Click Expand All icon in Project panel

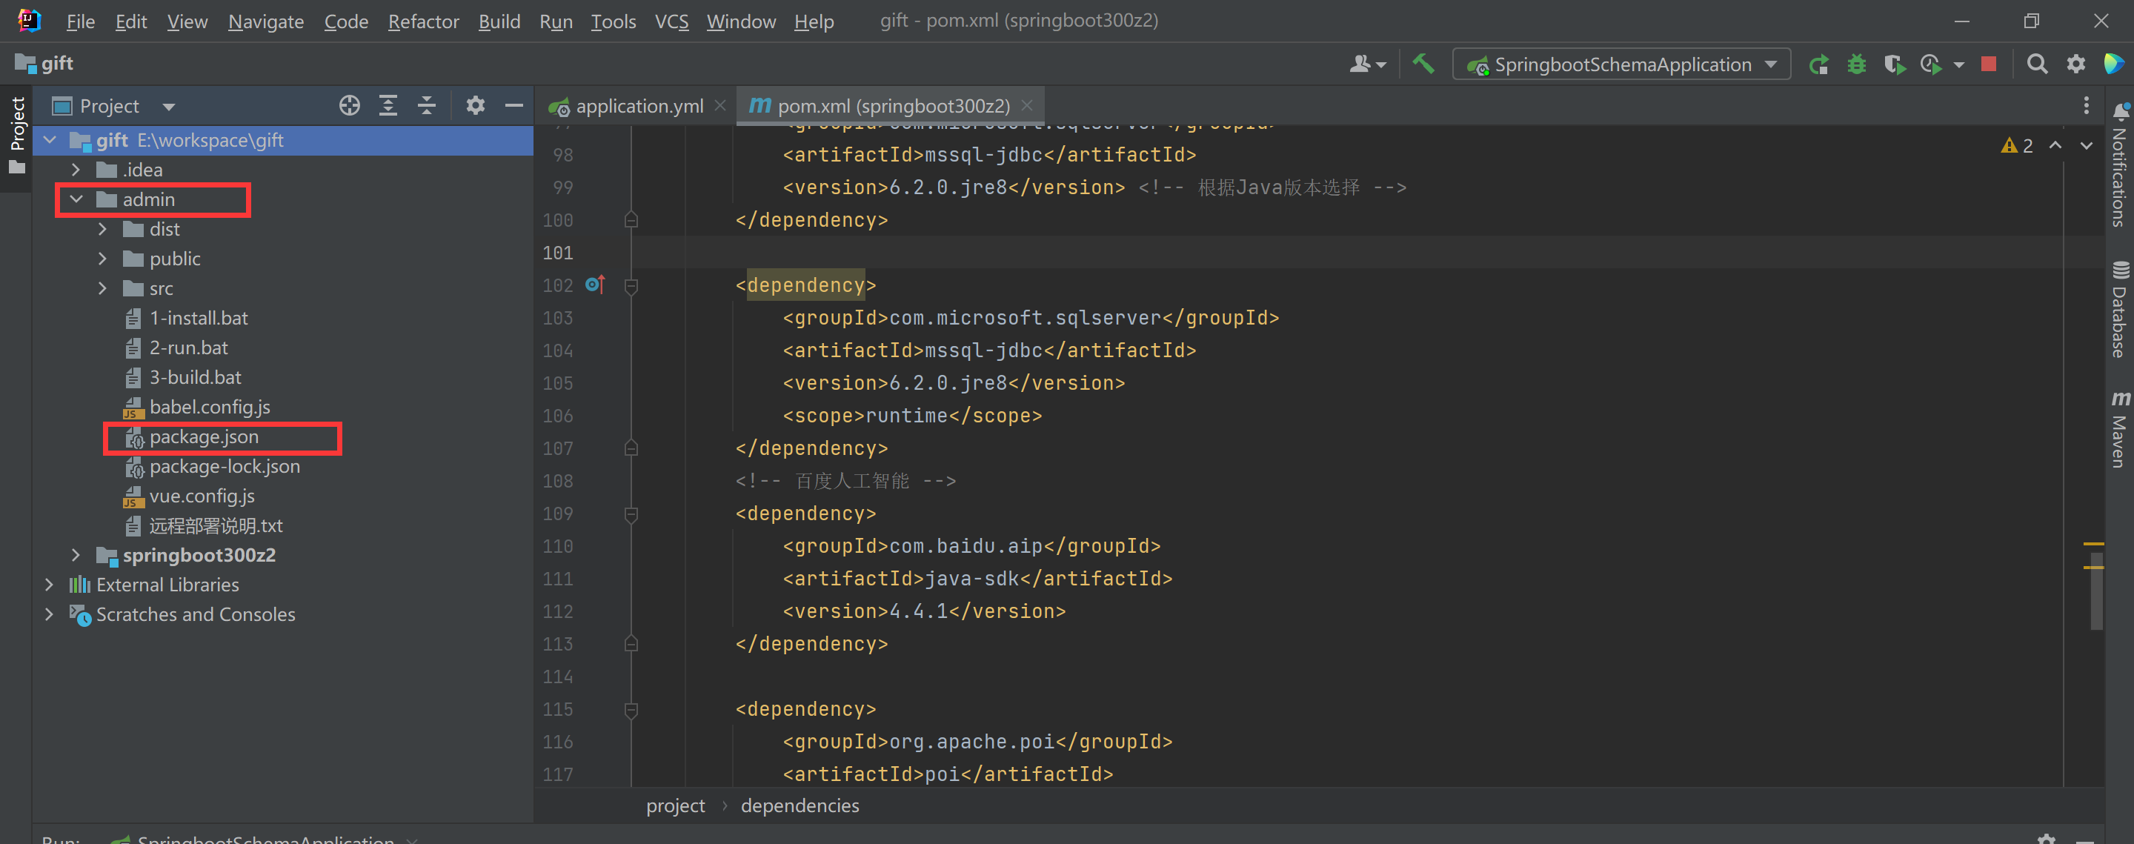coord(388,105)
